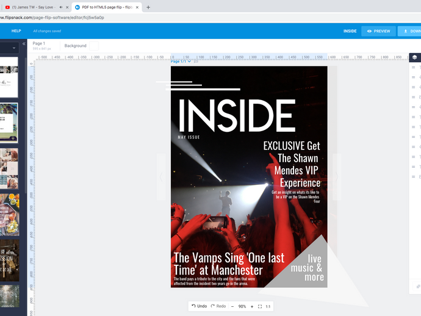Select the white wedding template thumbnail
This screenshot has width=421, height=316.
[9, 77]
